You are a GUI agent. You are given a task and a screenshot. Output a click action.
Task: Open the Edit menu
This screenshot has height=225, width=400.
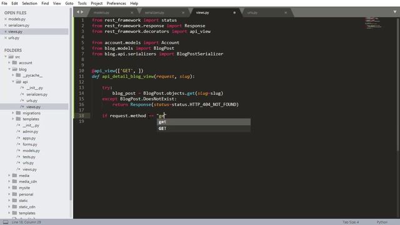pyautogui.click(x=14, y=3)
